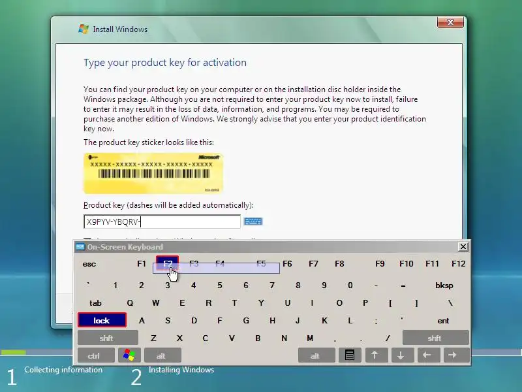Click the number 1 key

[x=115, y=286]
